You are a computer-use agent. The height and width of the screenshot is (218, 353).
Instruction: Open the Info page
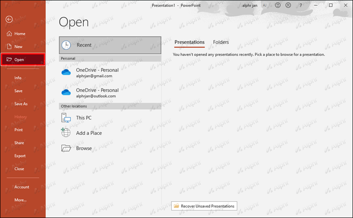coord(23,78)
